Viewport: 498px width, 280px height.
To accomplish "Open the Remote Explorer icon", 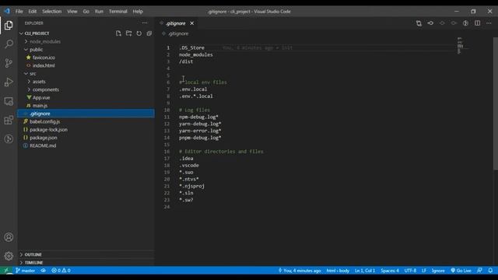I will pyautogui.click(x=9, y=101).
